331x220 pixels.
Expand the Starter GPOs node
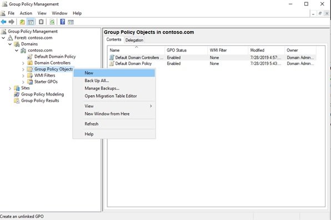[x=23, y=82]
